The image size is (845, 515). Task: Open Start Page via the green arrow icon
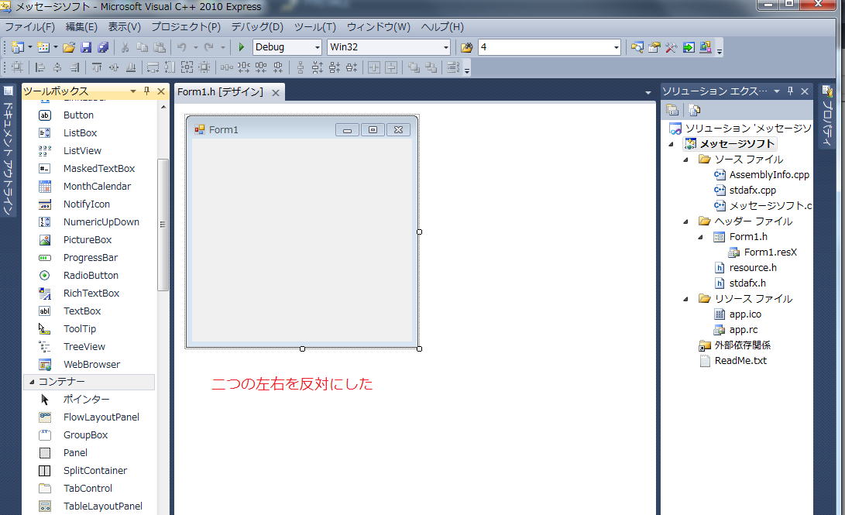[689, 47]
